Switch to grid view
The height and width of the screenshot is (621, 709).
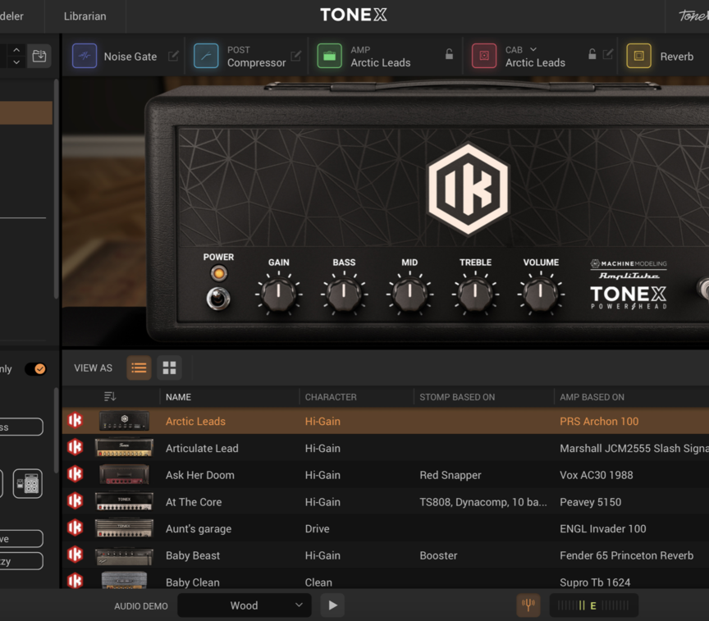(x=170, y=368)
